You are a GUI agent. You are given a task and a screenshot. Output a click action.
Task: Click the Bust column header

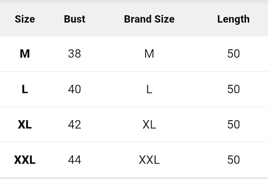click(x=75, y=19)
